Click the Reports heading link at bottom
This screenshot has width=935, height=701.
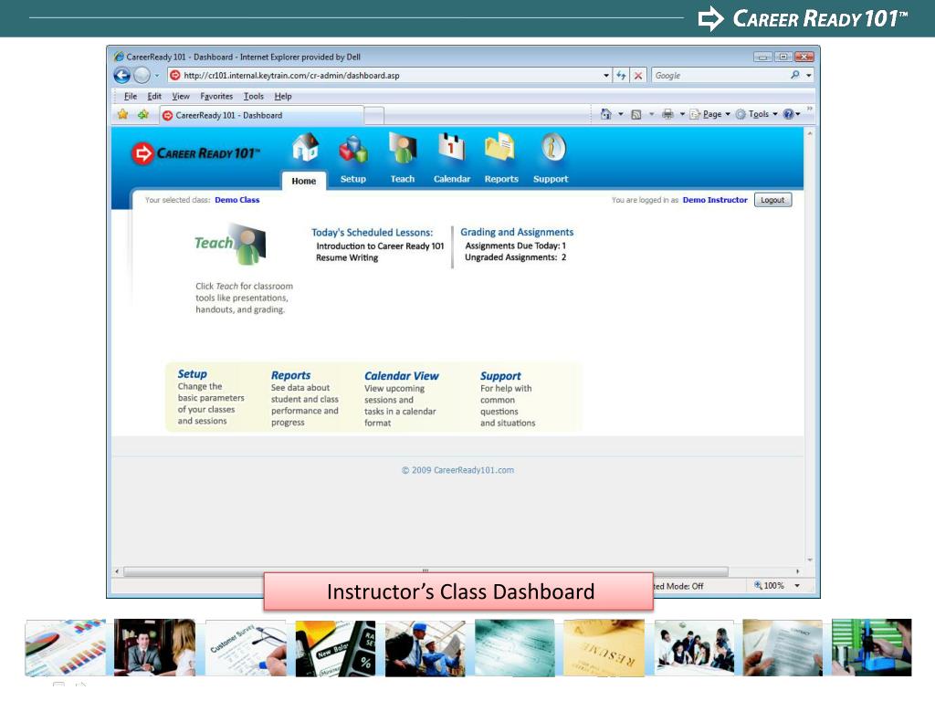[x=290, y=375]
